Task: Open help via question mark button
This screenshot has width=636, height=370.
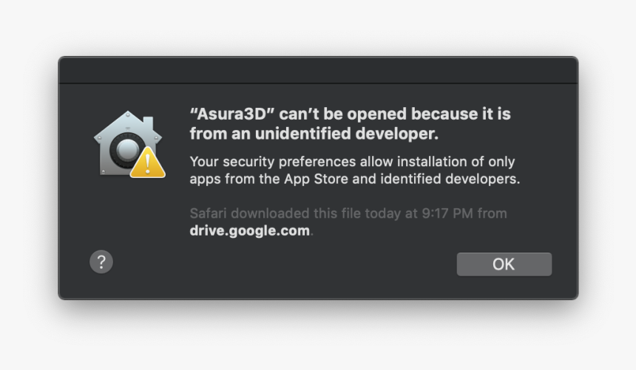Action: tap(101, 261)
